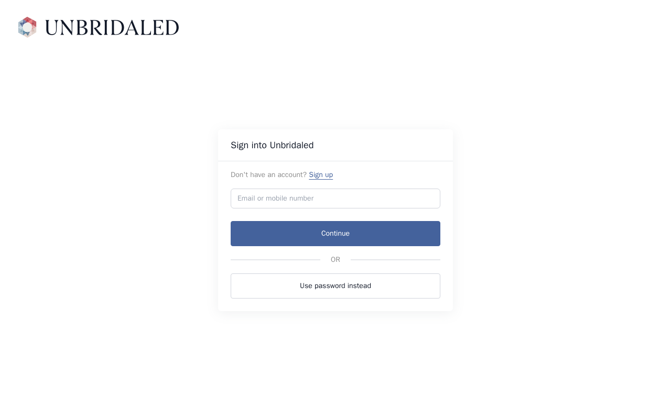
Task: Choose the white Use password instead button
Action: [335, 286]
